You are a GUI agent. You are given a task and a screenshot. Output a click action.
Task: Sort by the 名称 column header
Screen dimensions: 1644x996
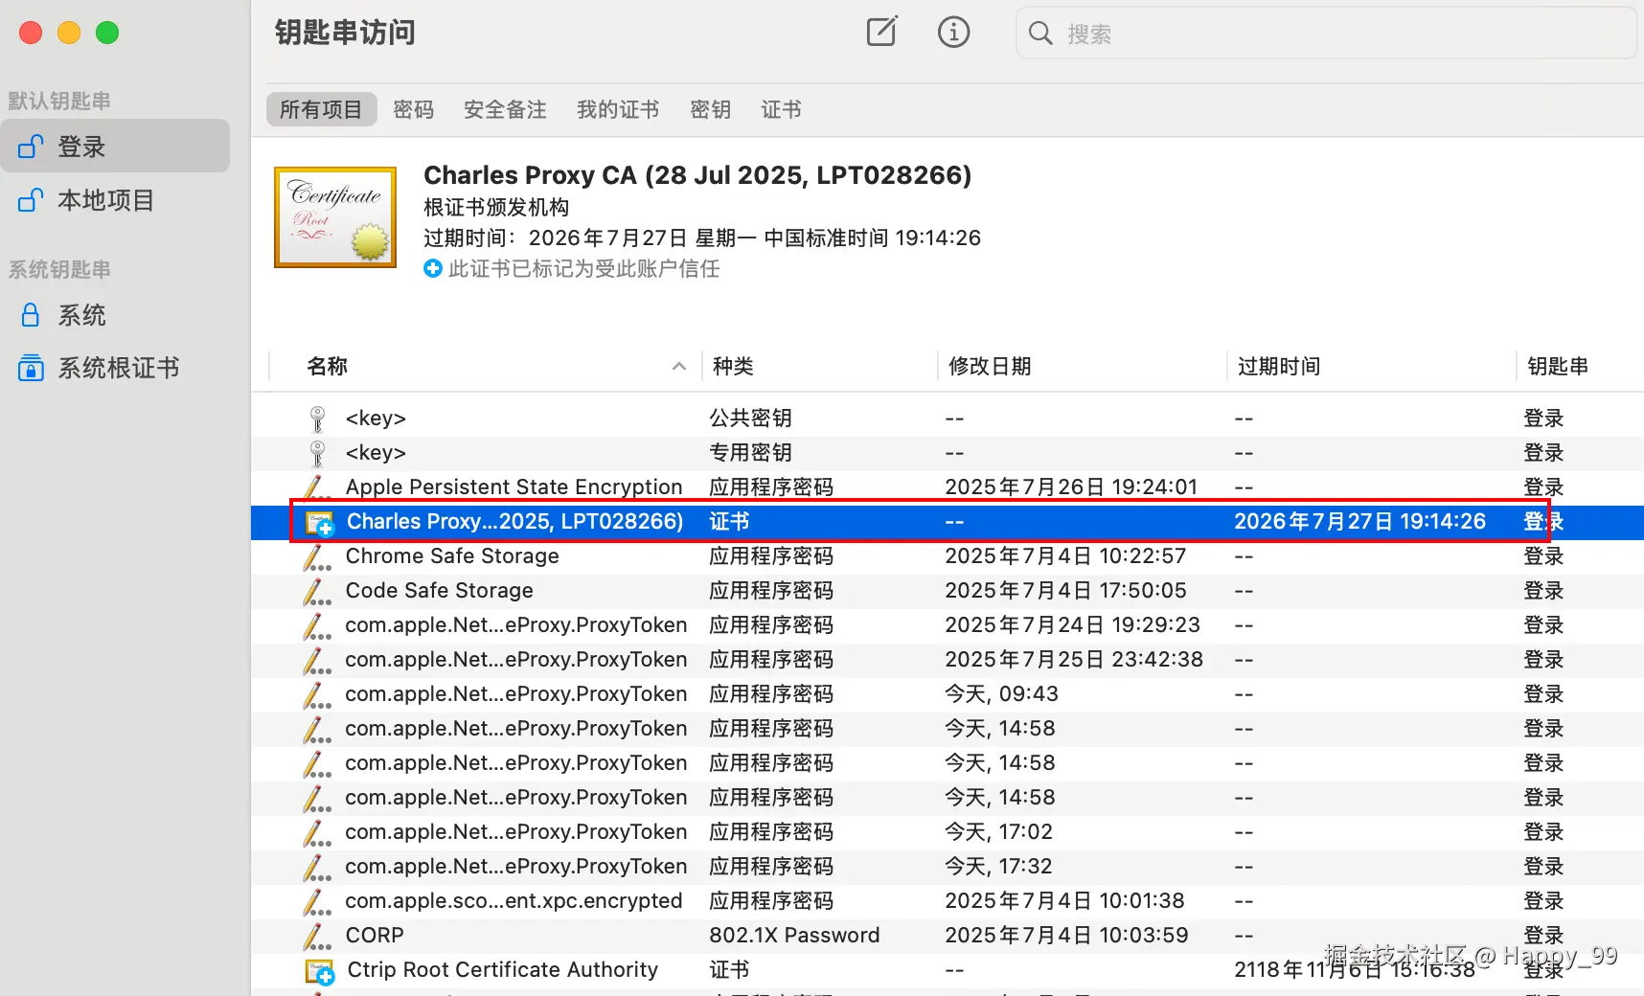point(327,366)
